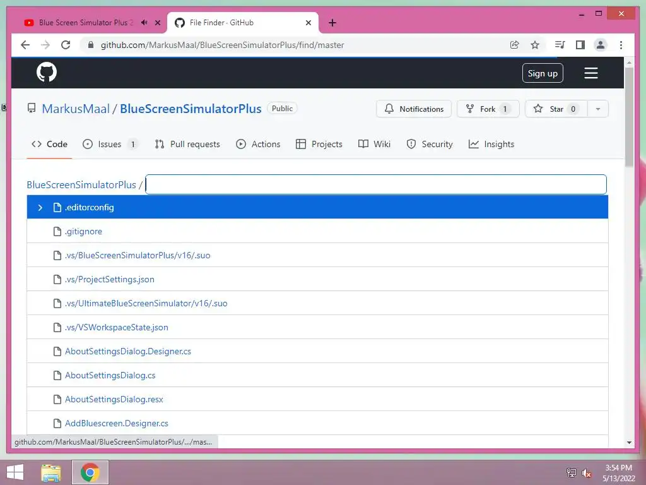This screenshot has height=485, width=646.
Task: Open the MarkusMaal user profile link
Action: [x=76, y=109]
